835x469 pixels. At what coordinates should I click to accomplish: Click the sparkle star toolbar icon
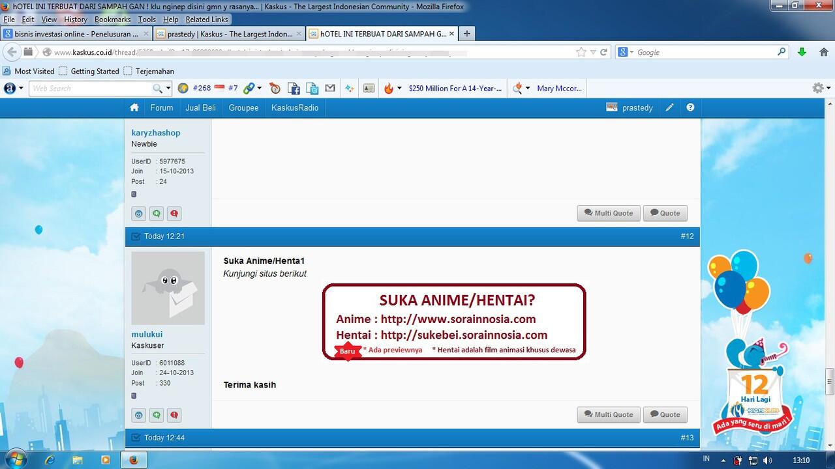(350, 88)
